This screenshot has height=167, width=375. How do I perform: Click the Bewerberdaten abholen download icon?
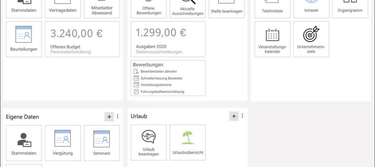(x=137, y=71)
